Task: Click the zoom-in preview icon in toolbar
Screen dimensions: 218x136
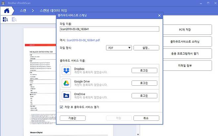Action: [5, 20]
